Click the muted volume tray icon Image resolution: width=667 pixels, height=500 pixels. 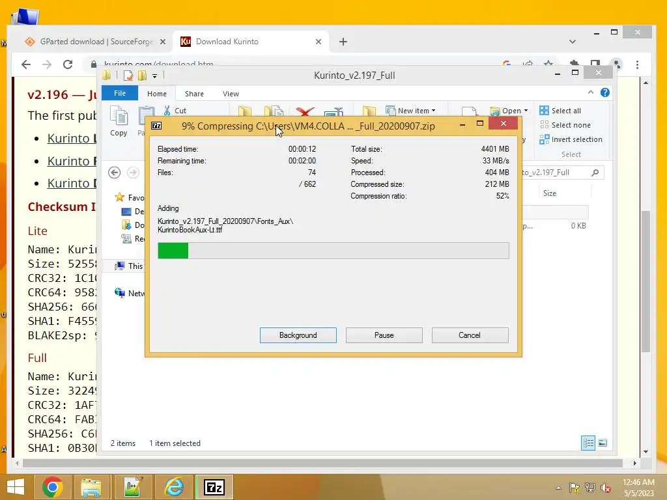pyautogui.click(x=605, y=488)
